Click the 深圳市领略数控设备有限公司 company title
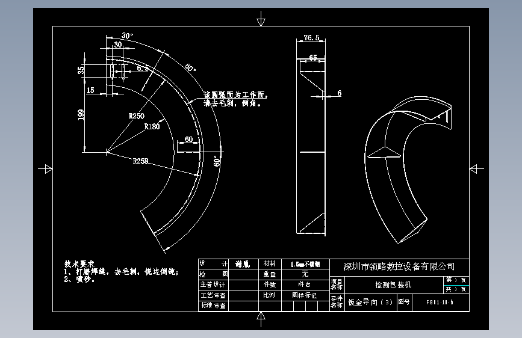The height and width of the screenshot is (338, 522). [x=399, y=266]
